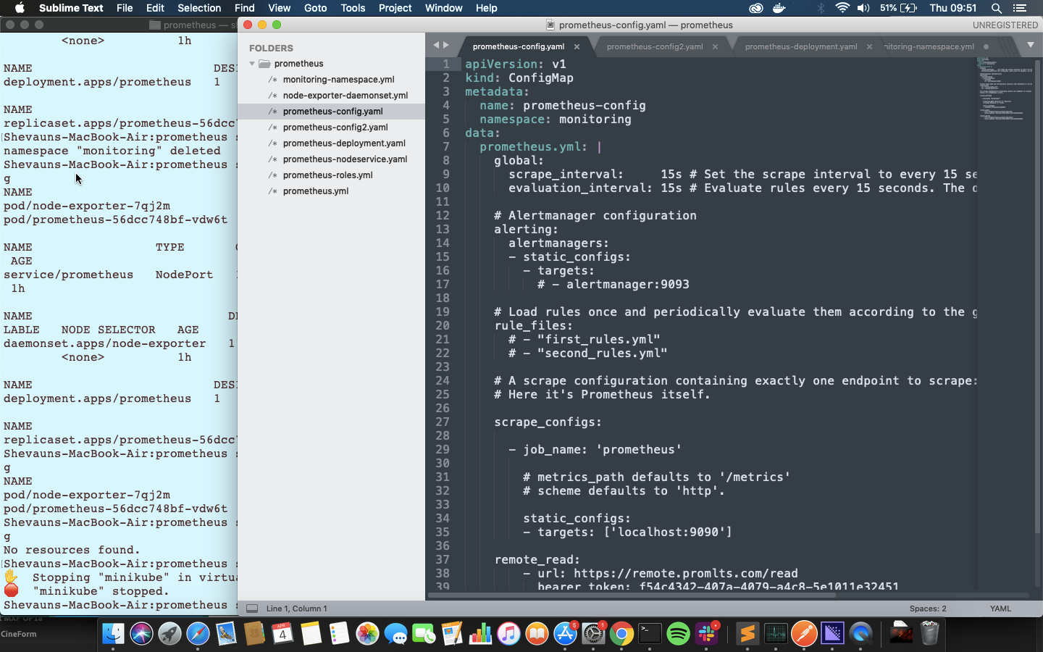The width and height of the screenshot is (1043, 652).
Task: Change syntax via the YAML status item
Action: (x=1000, y=609)
